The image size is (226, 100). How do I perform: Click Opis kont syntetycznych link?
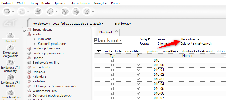[x=196, y=43]
